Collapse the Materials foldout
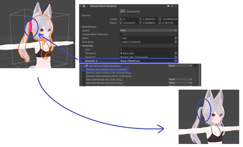 click(81, 46)
